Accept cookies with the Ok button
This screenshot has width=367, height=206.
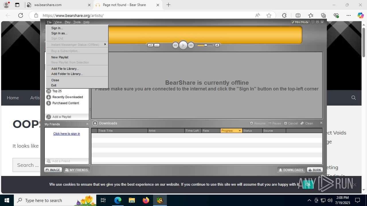click(x=308, y=184)
